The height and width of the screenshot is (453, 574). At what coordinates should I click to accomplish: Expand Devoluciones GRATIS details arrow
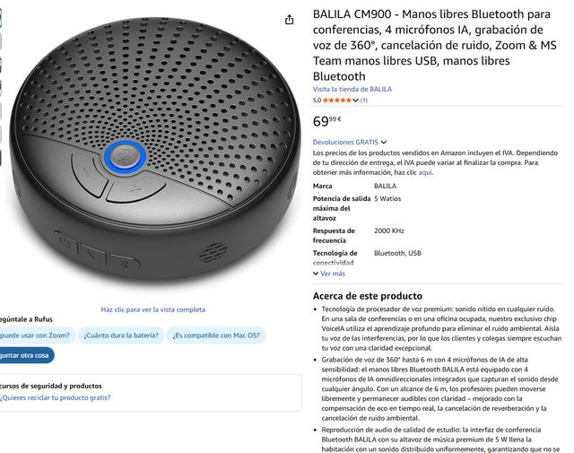tap(384, 142)
